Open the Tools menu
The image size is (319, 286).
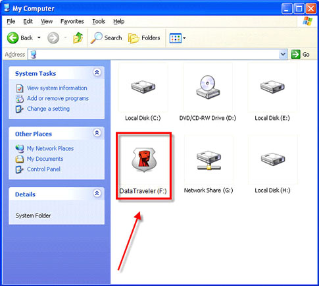[99, 21]
